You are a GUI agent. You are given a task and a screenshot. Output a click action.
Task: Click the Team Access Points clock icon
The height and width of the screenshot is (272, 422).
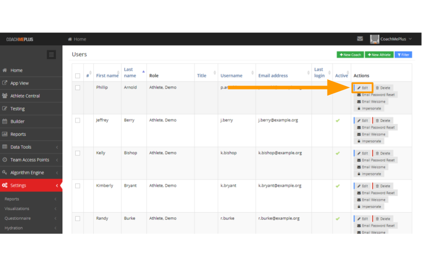(4, 160)
